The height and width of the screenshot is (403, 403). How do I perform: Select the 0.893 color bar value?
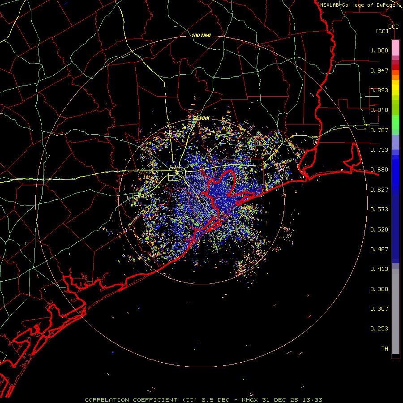coord(379,90)
